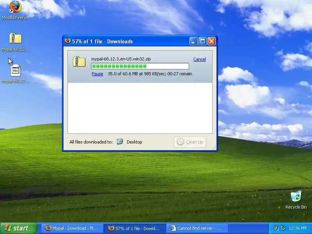Open the Start menu
Image resolution: width=312 pixels, height=234 pixels.
[18, 228]
